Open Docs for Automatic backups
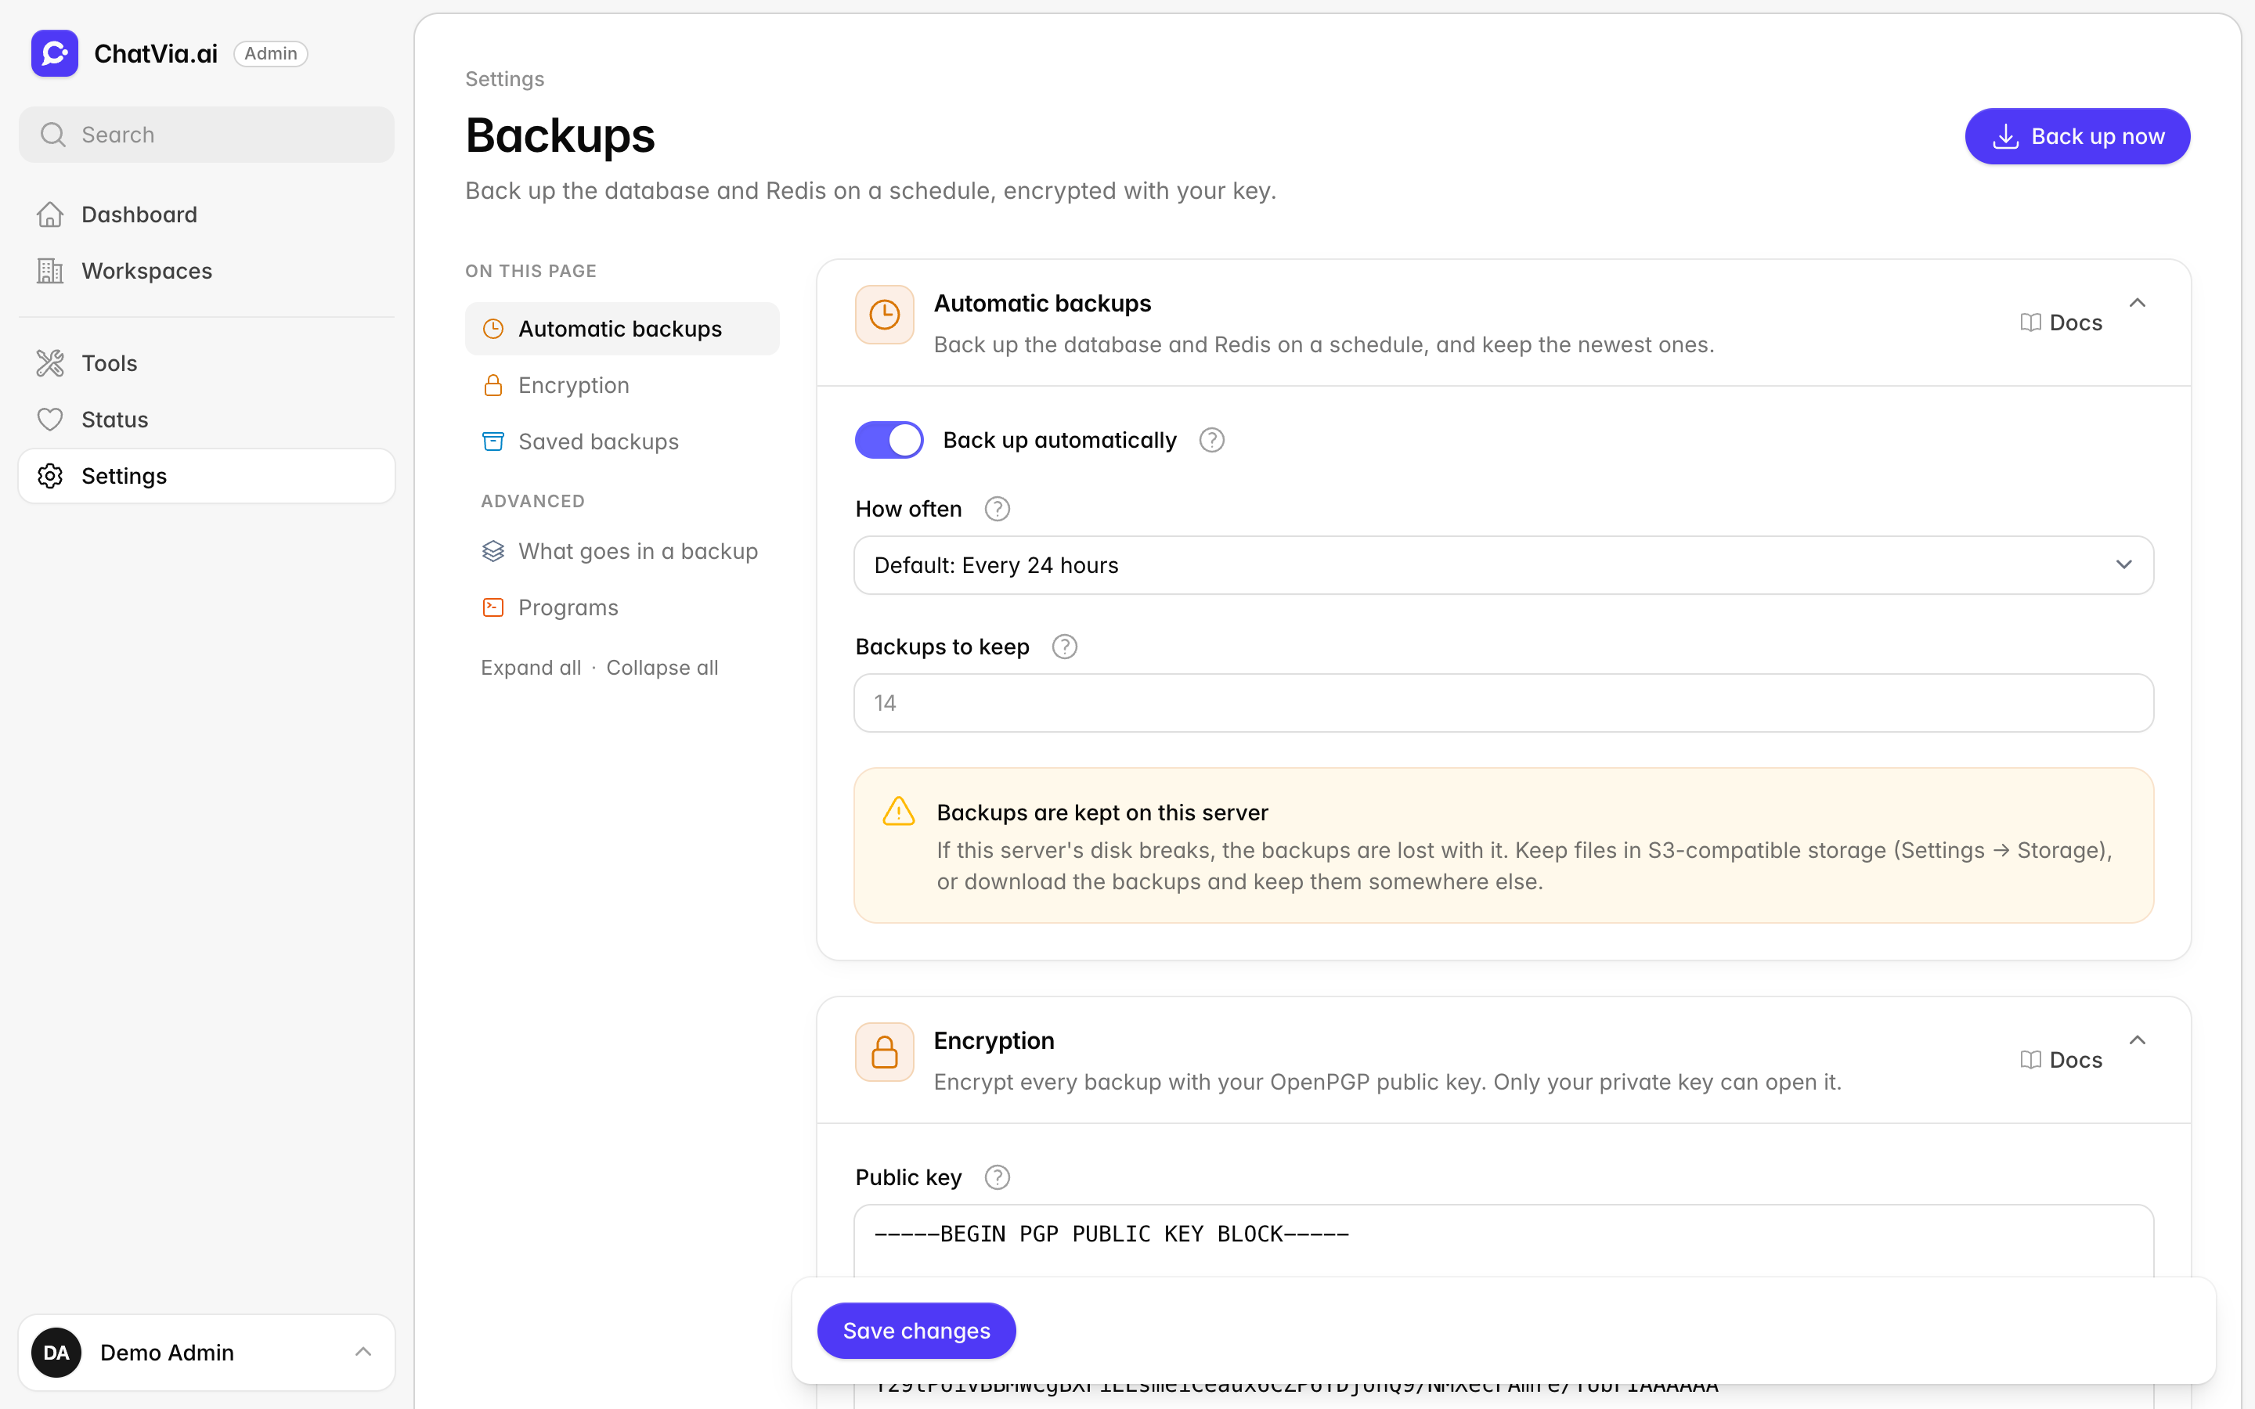Viewport: 2255px width, 1409px height. (x=2061, y=323)
